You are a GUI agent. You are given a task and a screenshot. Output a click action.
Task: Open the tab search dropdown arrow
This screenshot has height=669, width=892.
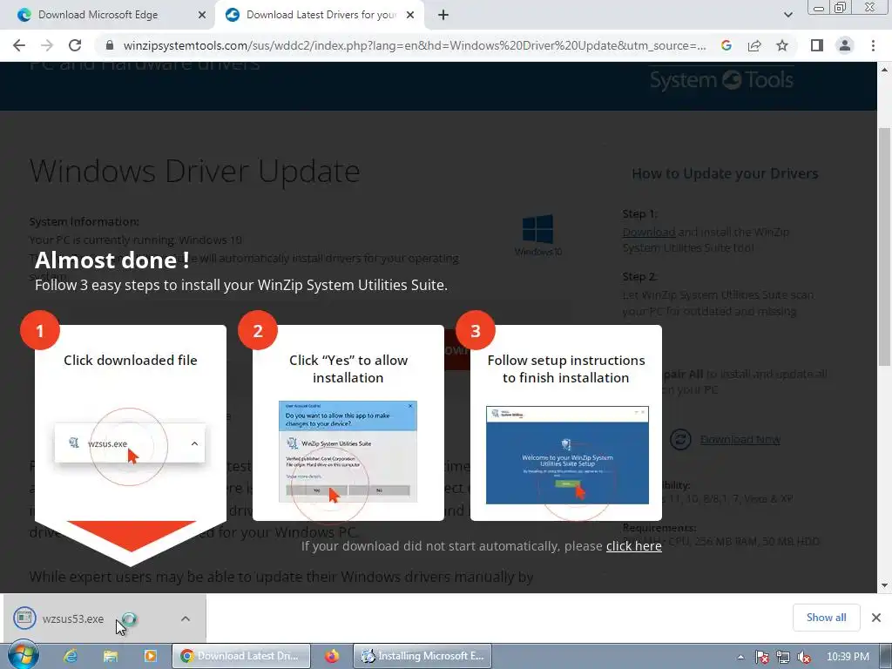click(x=787, y=15)
